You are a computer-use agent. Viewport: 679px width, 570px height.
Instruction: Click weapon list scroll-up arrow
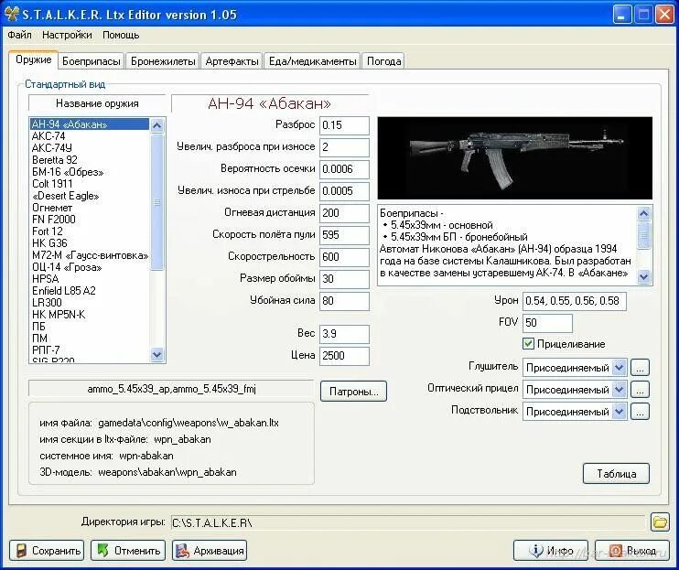[x=156, y=125]
